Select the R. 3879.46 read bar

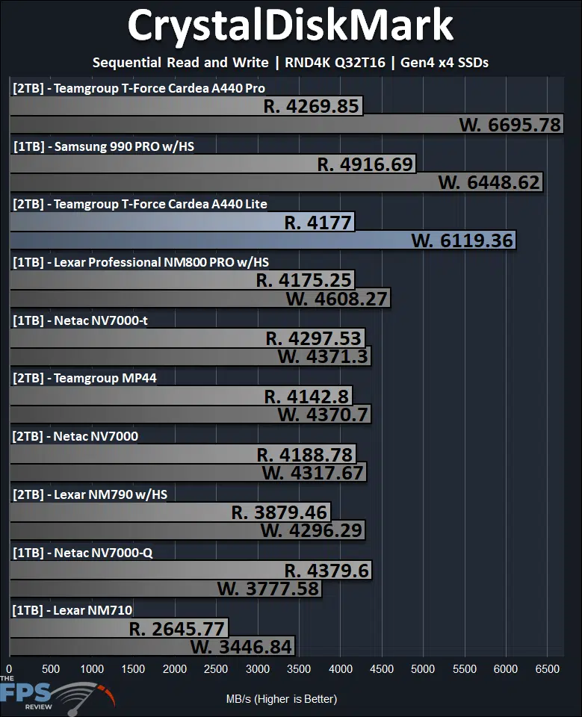(x=170, y=512)
